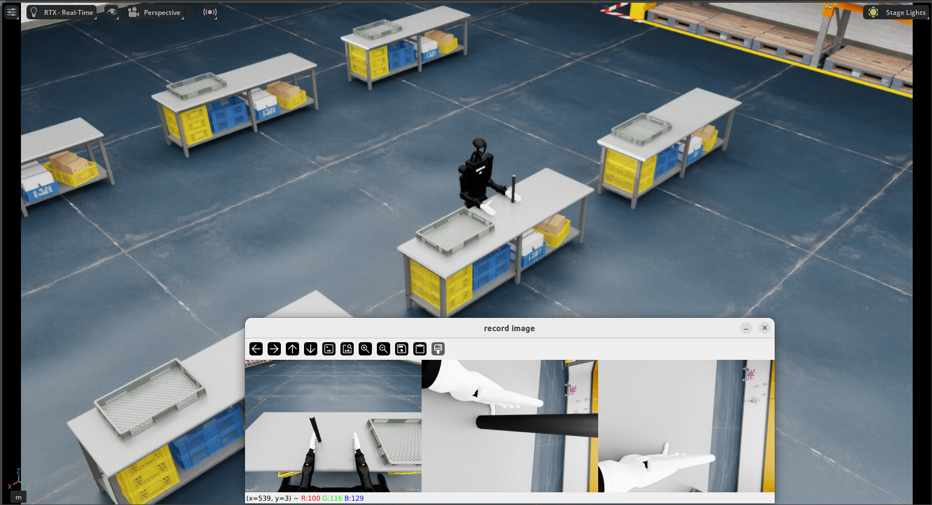
Task: Toggle the eye show/hide visibility menu
Action: 111,12
